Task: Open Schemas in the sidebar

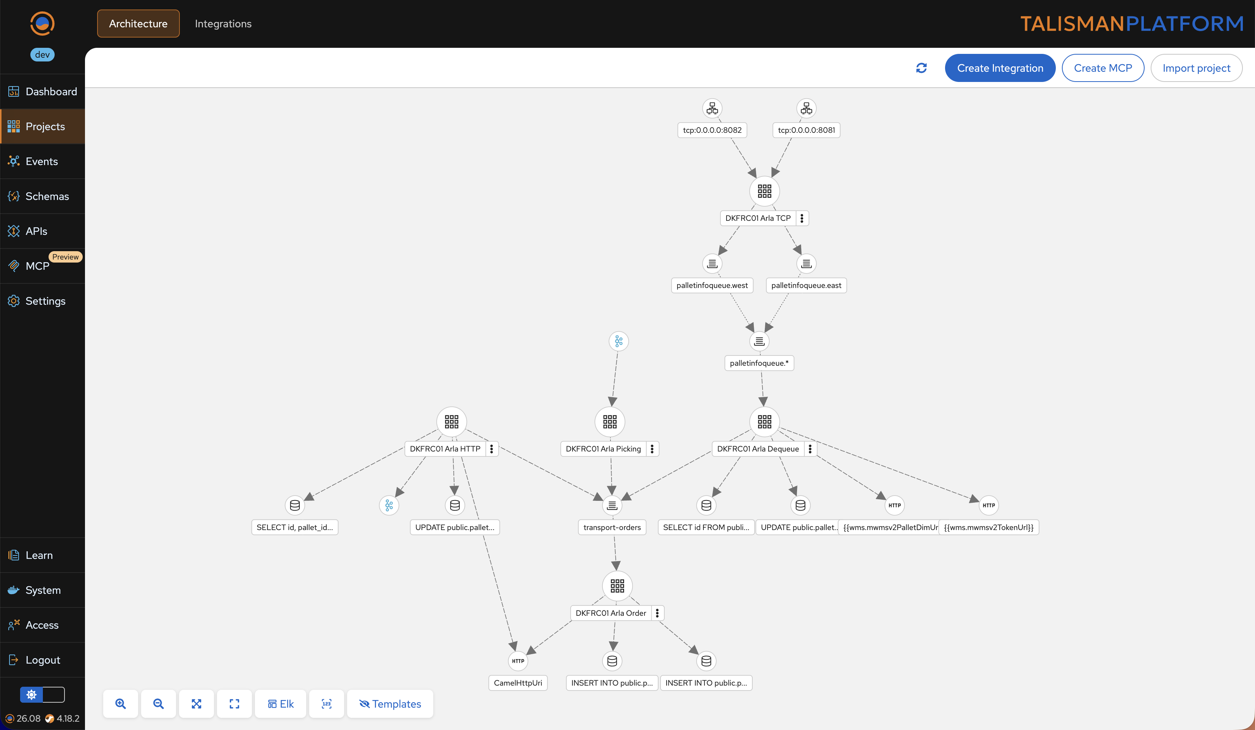Action: tap(42, 196)
